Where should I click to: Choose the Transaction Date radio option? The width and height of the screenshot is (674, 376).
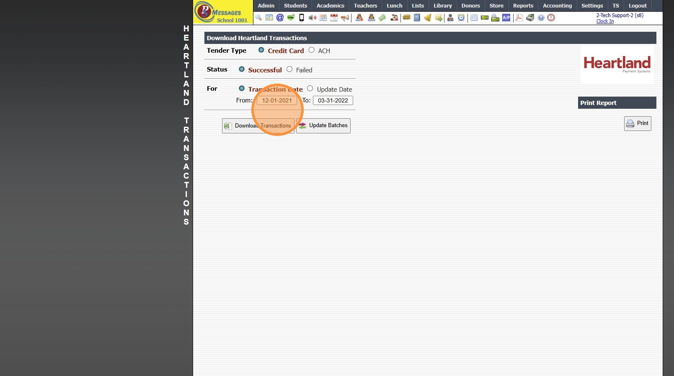pyautogui.click(x=242, y=89)
